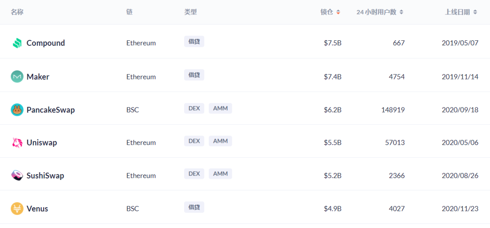Image resolution: width=490 pixels, height=228 pixels.
Task: Click the AMM tag in the Uniswap row
Action: (x=220, y=141)
